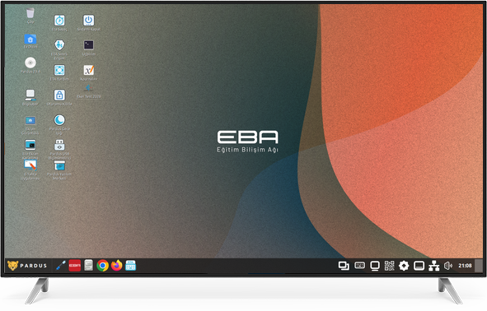
Task: Click the 21:08 clock in the panel
Action: coord(465,266)
